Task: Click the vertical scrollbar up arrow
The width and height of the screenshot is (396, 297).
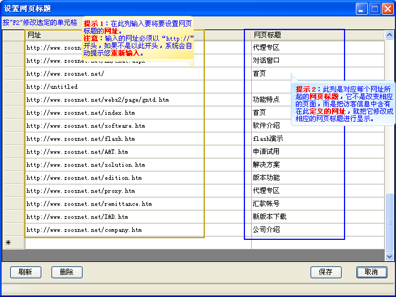Action: point(389,35)
